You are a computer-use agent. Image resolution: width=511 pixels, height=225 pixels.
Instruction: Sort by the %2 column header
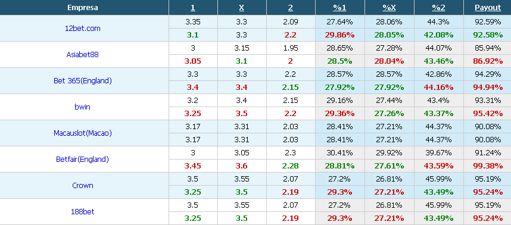[438, 8]
